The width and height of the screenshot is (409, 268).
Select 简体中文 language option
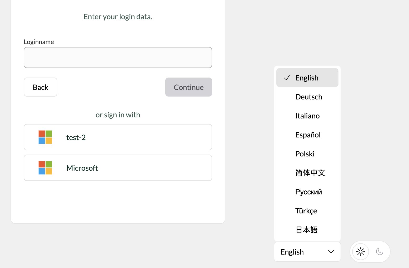pyautogui.click(x=310, y=173)
